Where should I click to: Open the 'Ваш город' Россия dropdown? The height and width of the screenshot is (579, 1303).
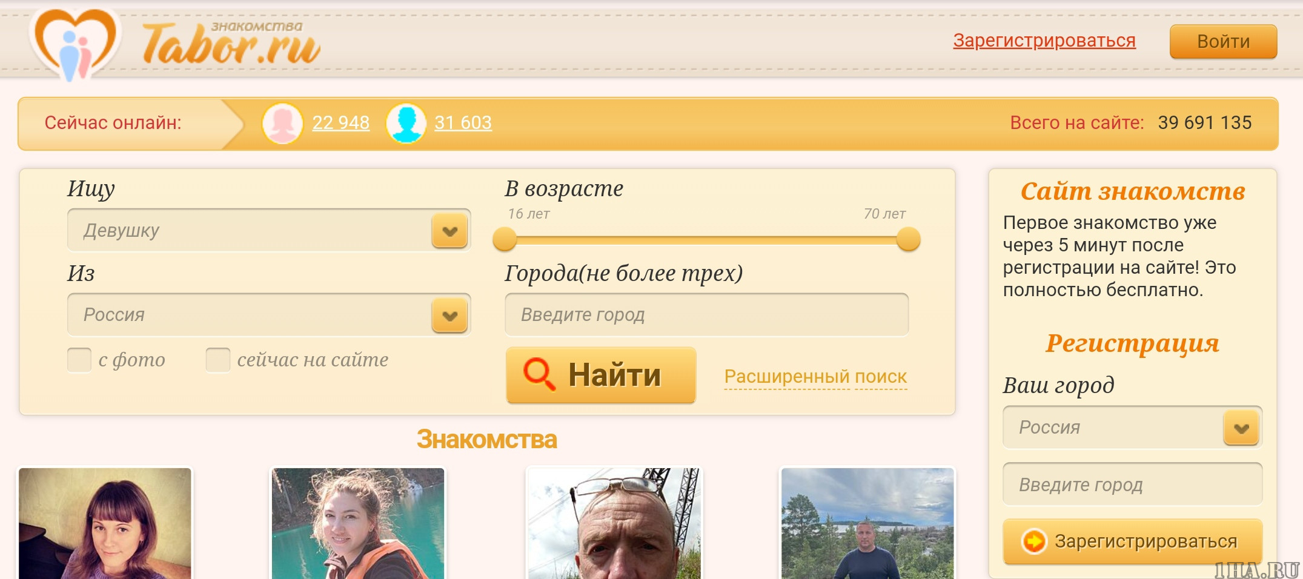click(x=1132, y=428)
